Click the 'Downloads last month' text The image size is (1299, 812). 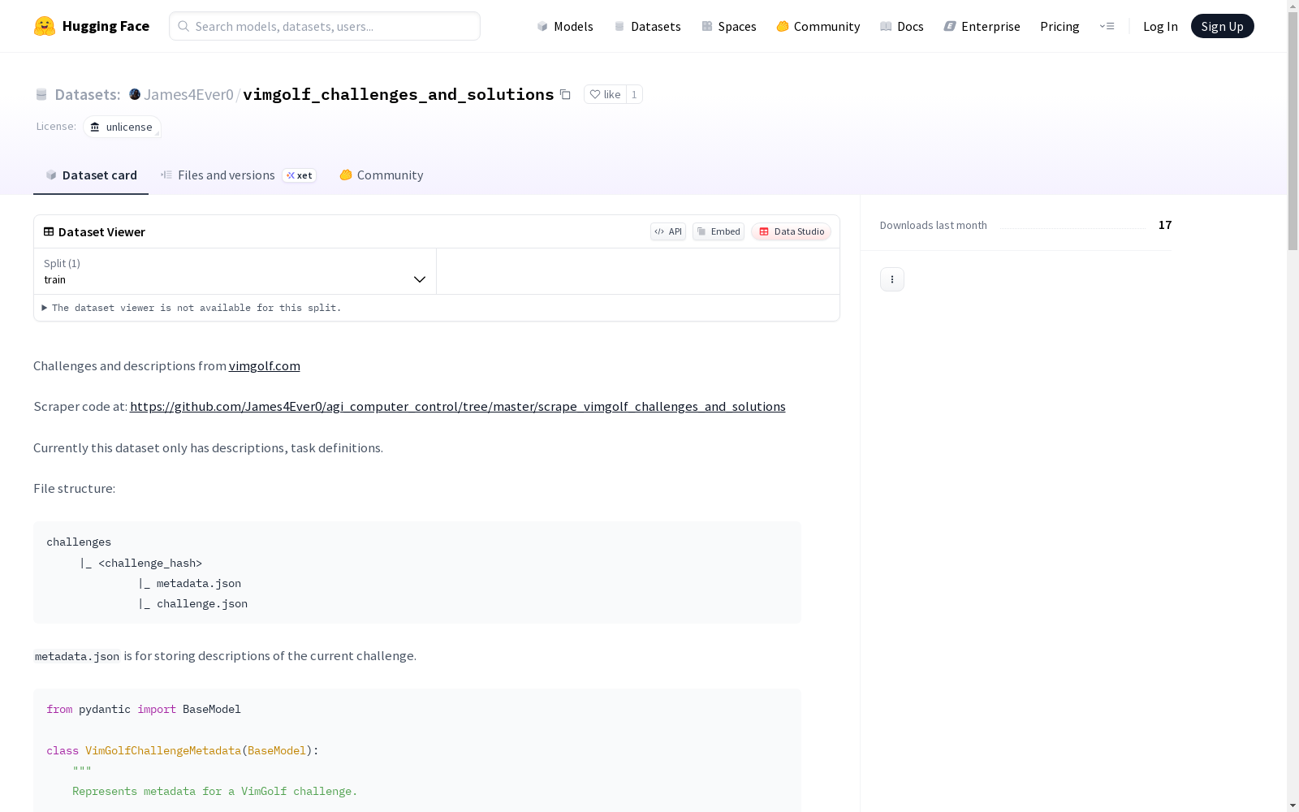pyautogui.click(x=934, y=225)
